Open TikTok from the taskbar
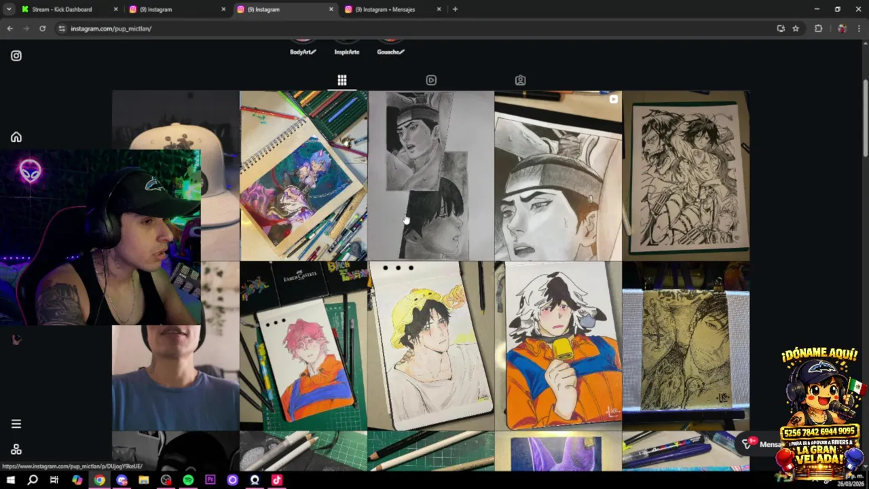This screenshot has width=869, height=489. (x=276, y=480)
